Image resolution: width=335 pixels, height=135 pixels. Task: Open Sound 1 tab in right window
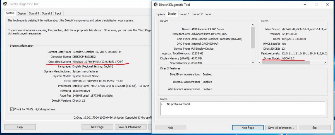point(185,14)
